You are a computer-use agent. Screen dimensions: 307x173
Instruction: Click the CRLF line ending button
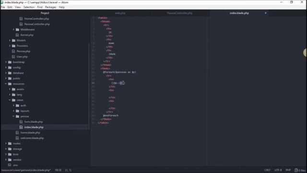tap(268, 170)
